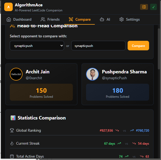Click Archit Jain's profile avatar
The height and width of the screenshot is (160, 161).
click(16, 74)
